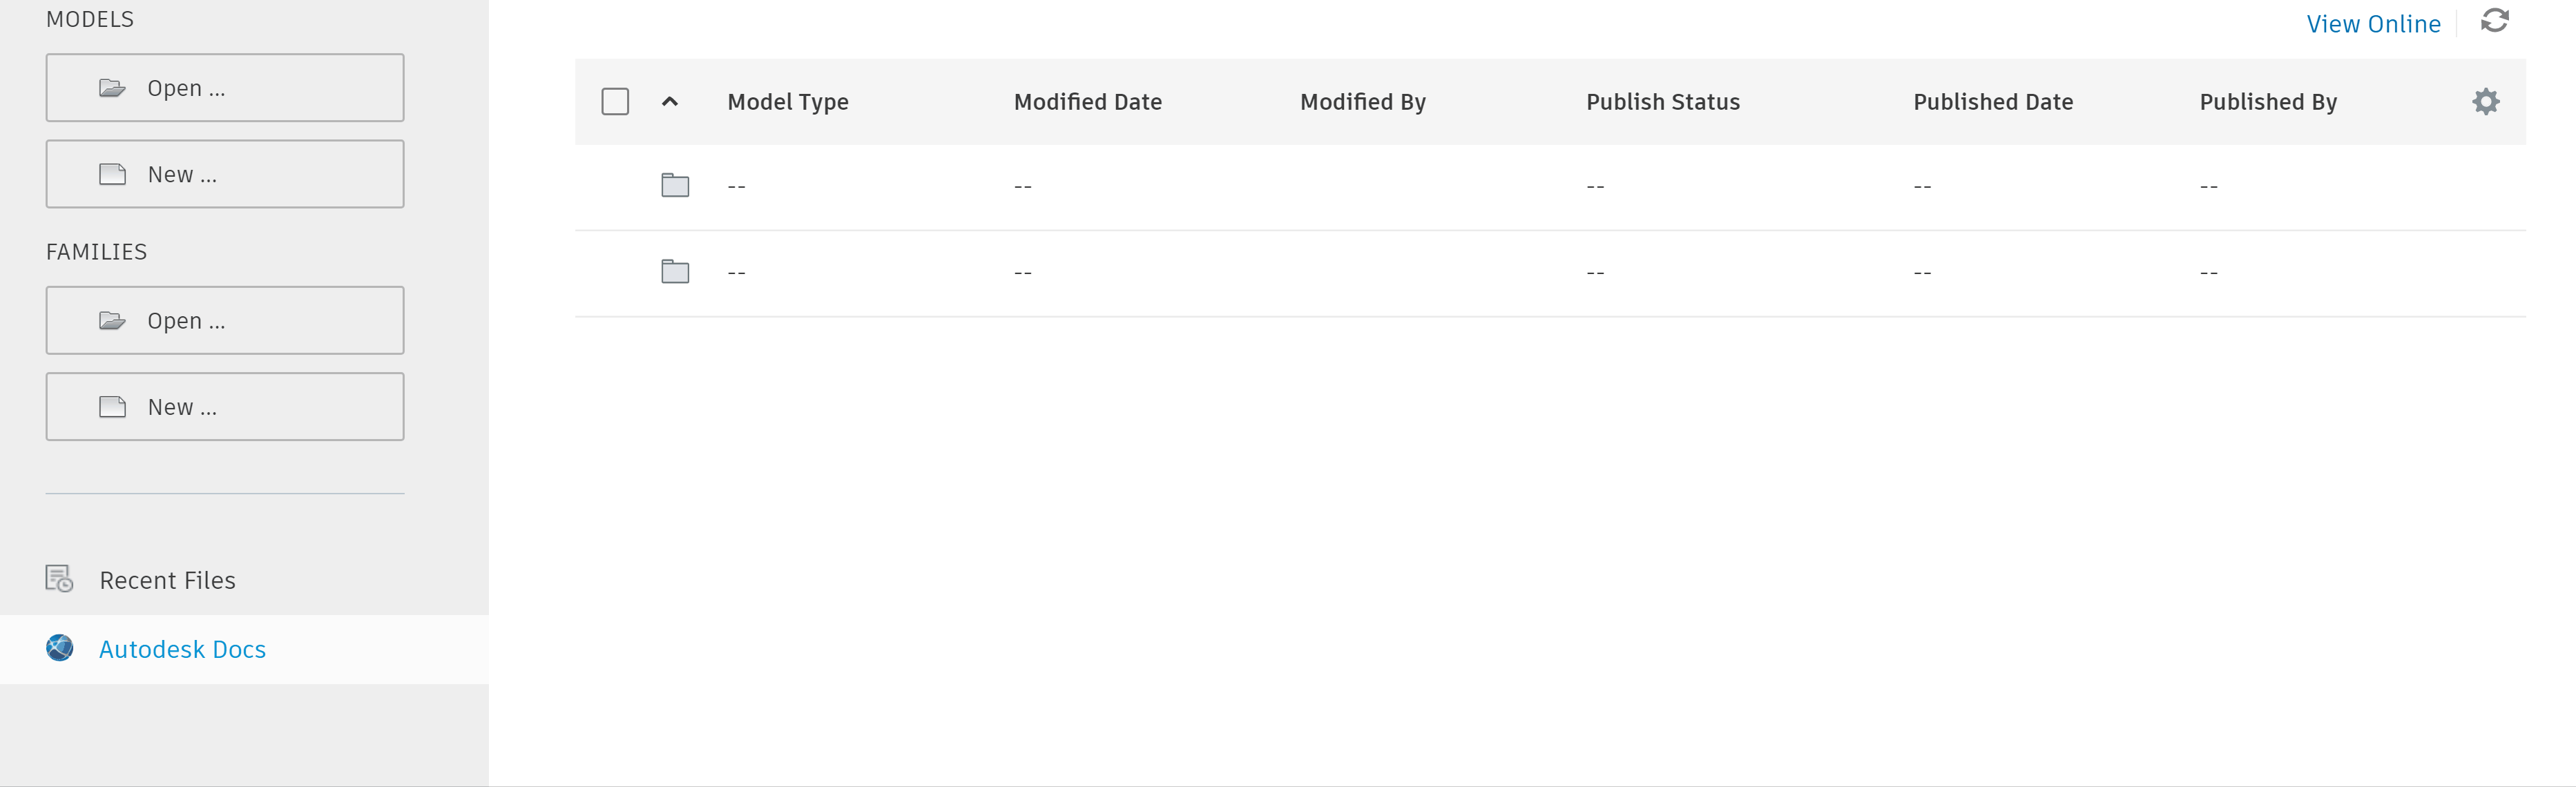2576x787 pixels.
Task: Click the View Online link
Action: [x=2372, y=24]
